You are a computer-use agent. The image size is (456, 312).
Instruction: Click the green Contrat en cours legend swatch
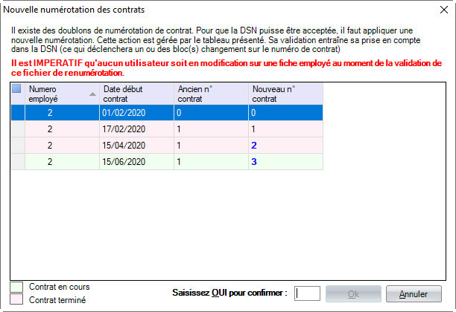coord(16,287)
